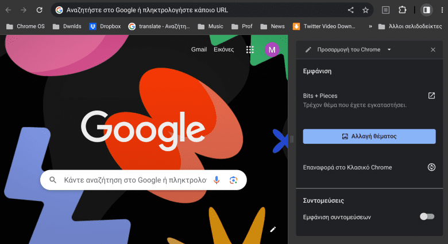Screen dimensions: 448x244
Task: Open the Music bookmarks folder
Action: (210, 26)
